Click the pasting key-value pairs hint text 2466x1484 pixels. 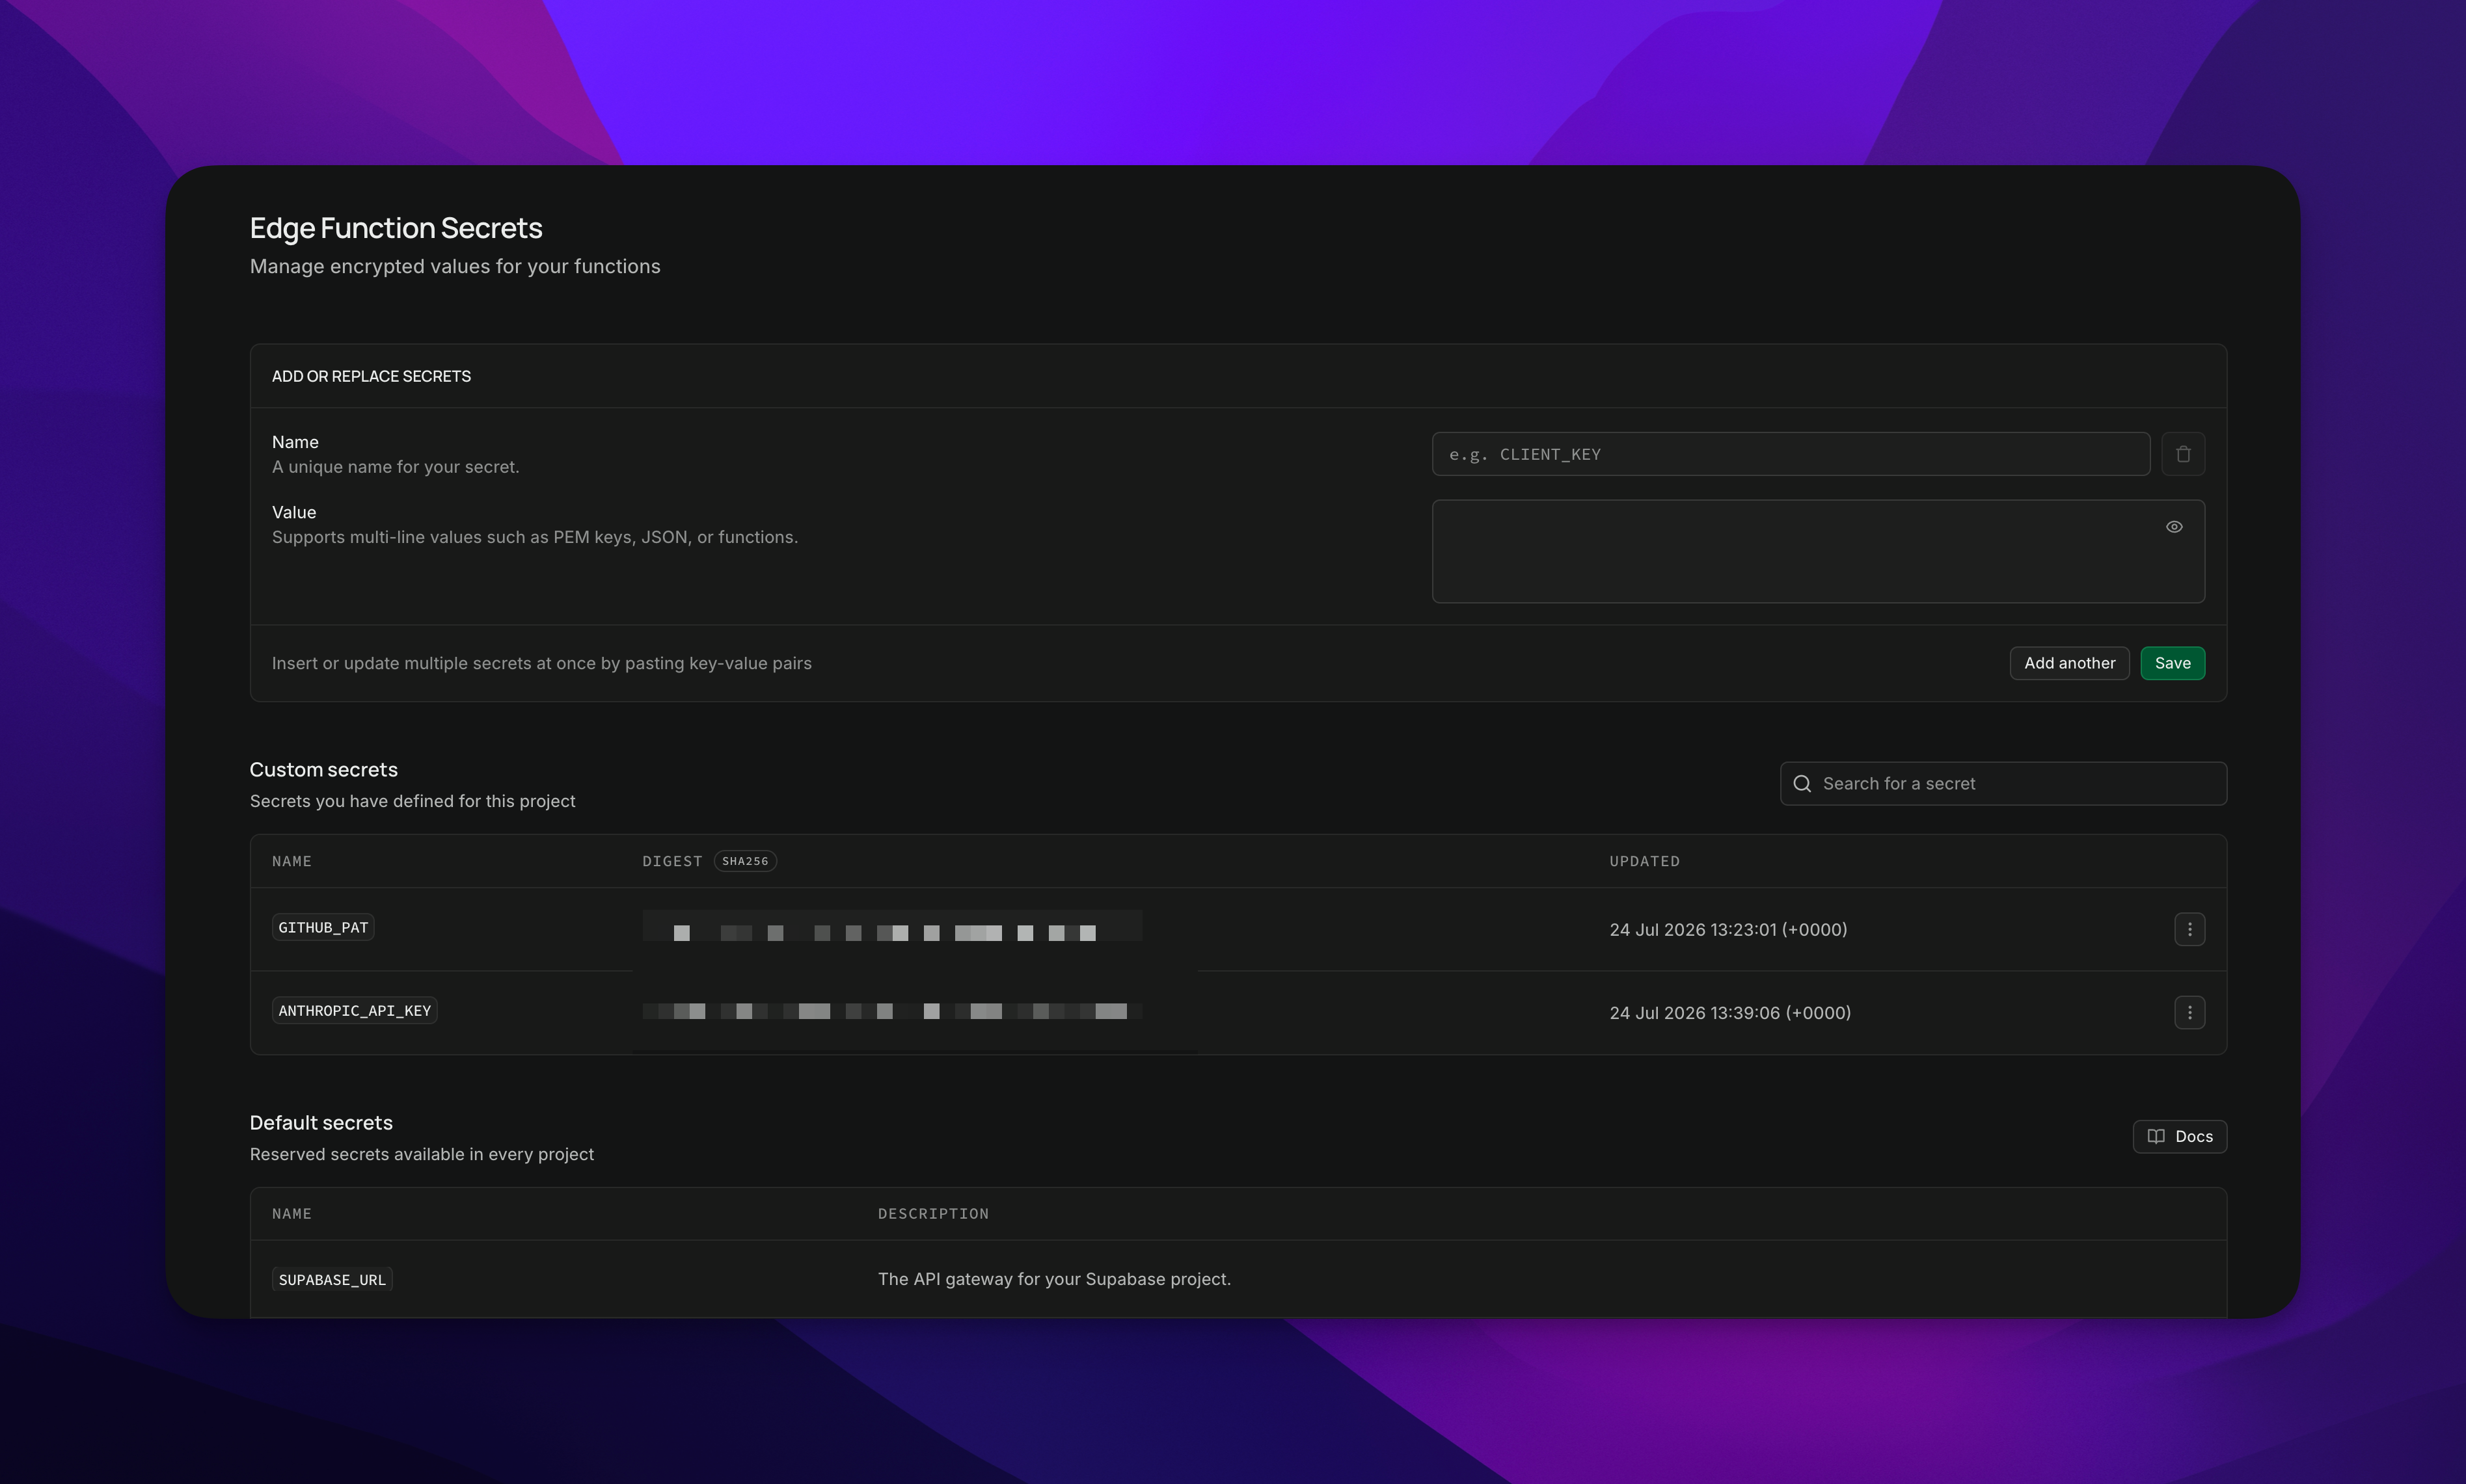541,663
